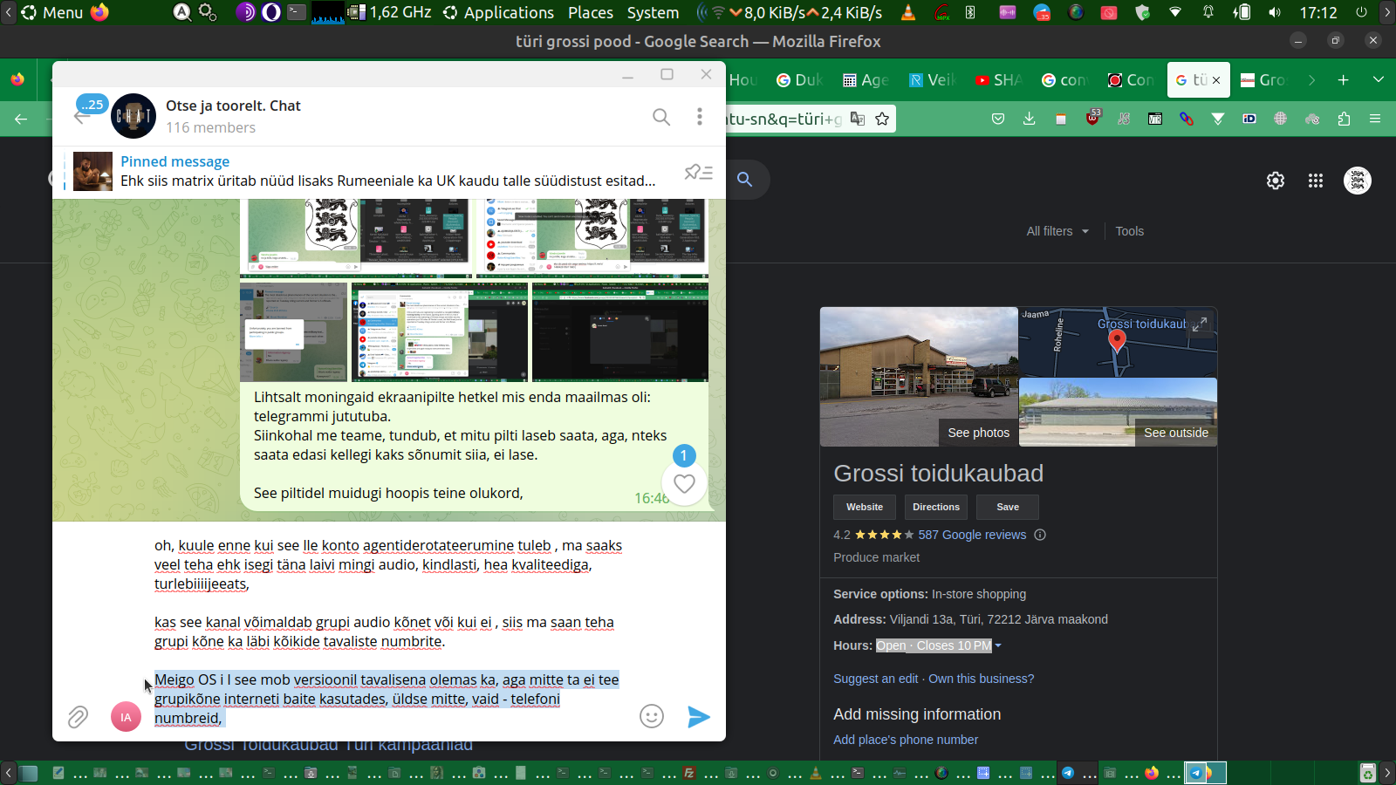This screenshot has height=785, width=1396.
Task: Open a new Firefox tab
Action: pos(1344,80)
